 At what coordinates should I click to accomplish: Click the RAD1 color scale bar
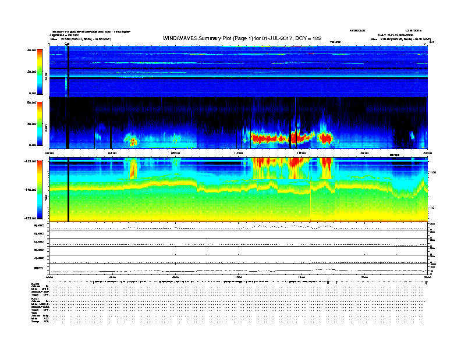point(40,123)
